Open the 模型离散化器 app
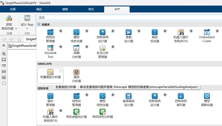This screenshot has height=126, width=222. coord(207,100)
